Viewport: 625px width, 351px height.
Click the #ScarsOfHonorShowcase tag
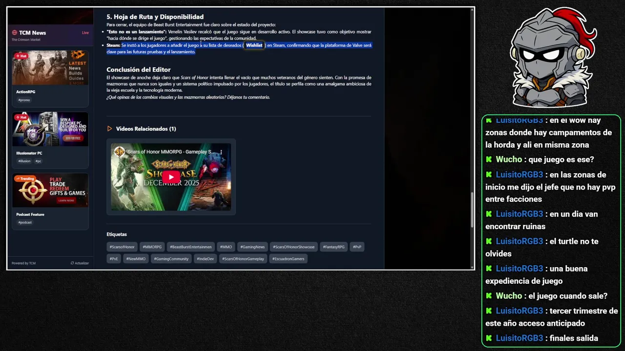click(294, 247)
